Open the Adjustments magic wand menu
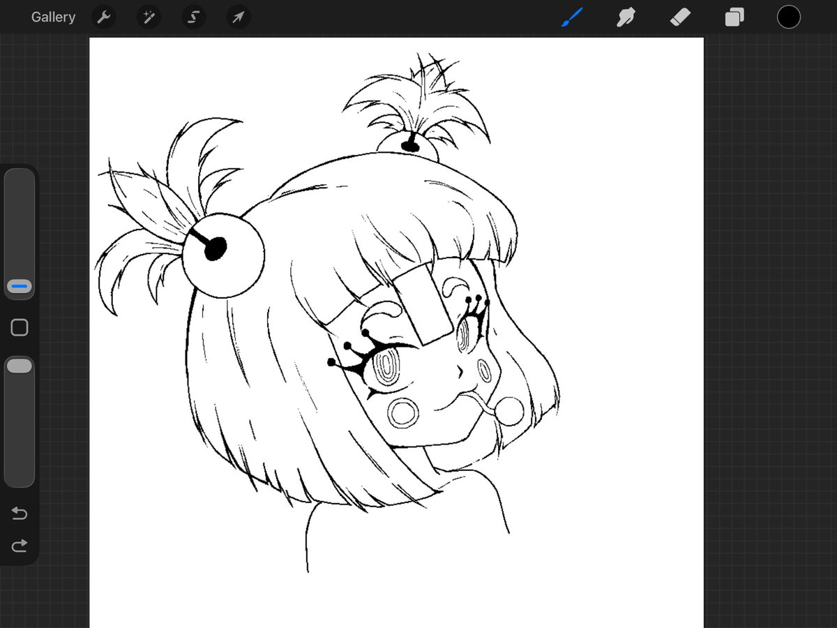This screenshot has width=837, height=628. pyautogui.click(x=149, y=17)
